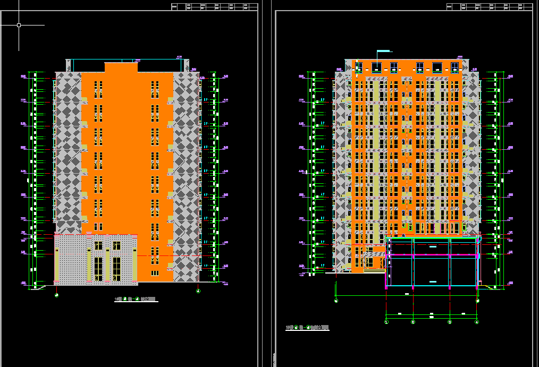Click the crosshair cursor in the top-left corner

pyautogui.click(x=19, y=25)
